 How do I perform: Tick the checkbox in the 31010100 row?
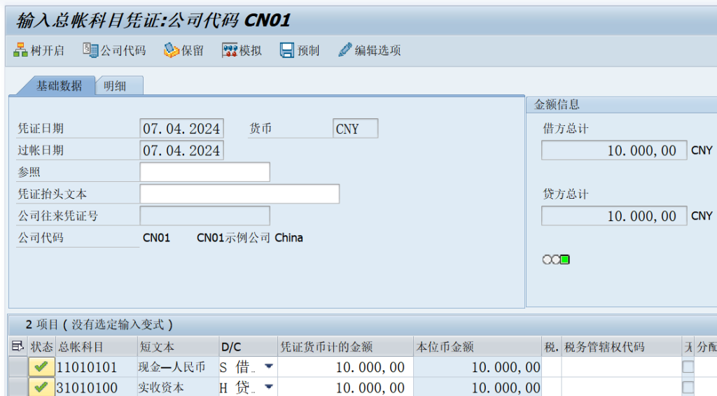pyautogui.click(x=688, y=388)
